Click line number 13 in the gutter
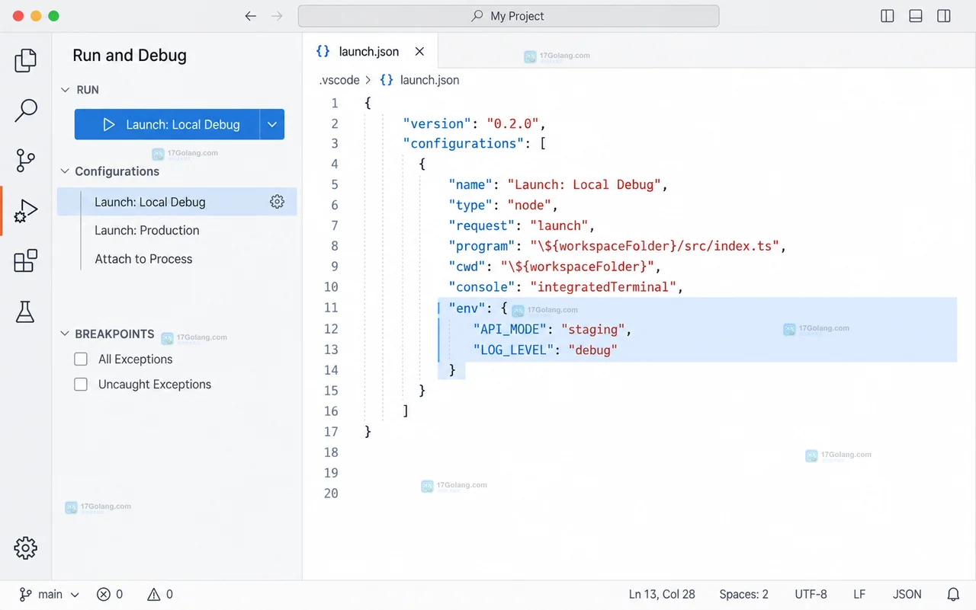Screen dimensions: 976x610 331,350
